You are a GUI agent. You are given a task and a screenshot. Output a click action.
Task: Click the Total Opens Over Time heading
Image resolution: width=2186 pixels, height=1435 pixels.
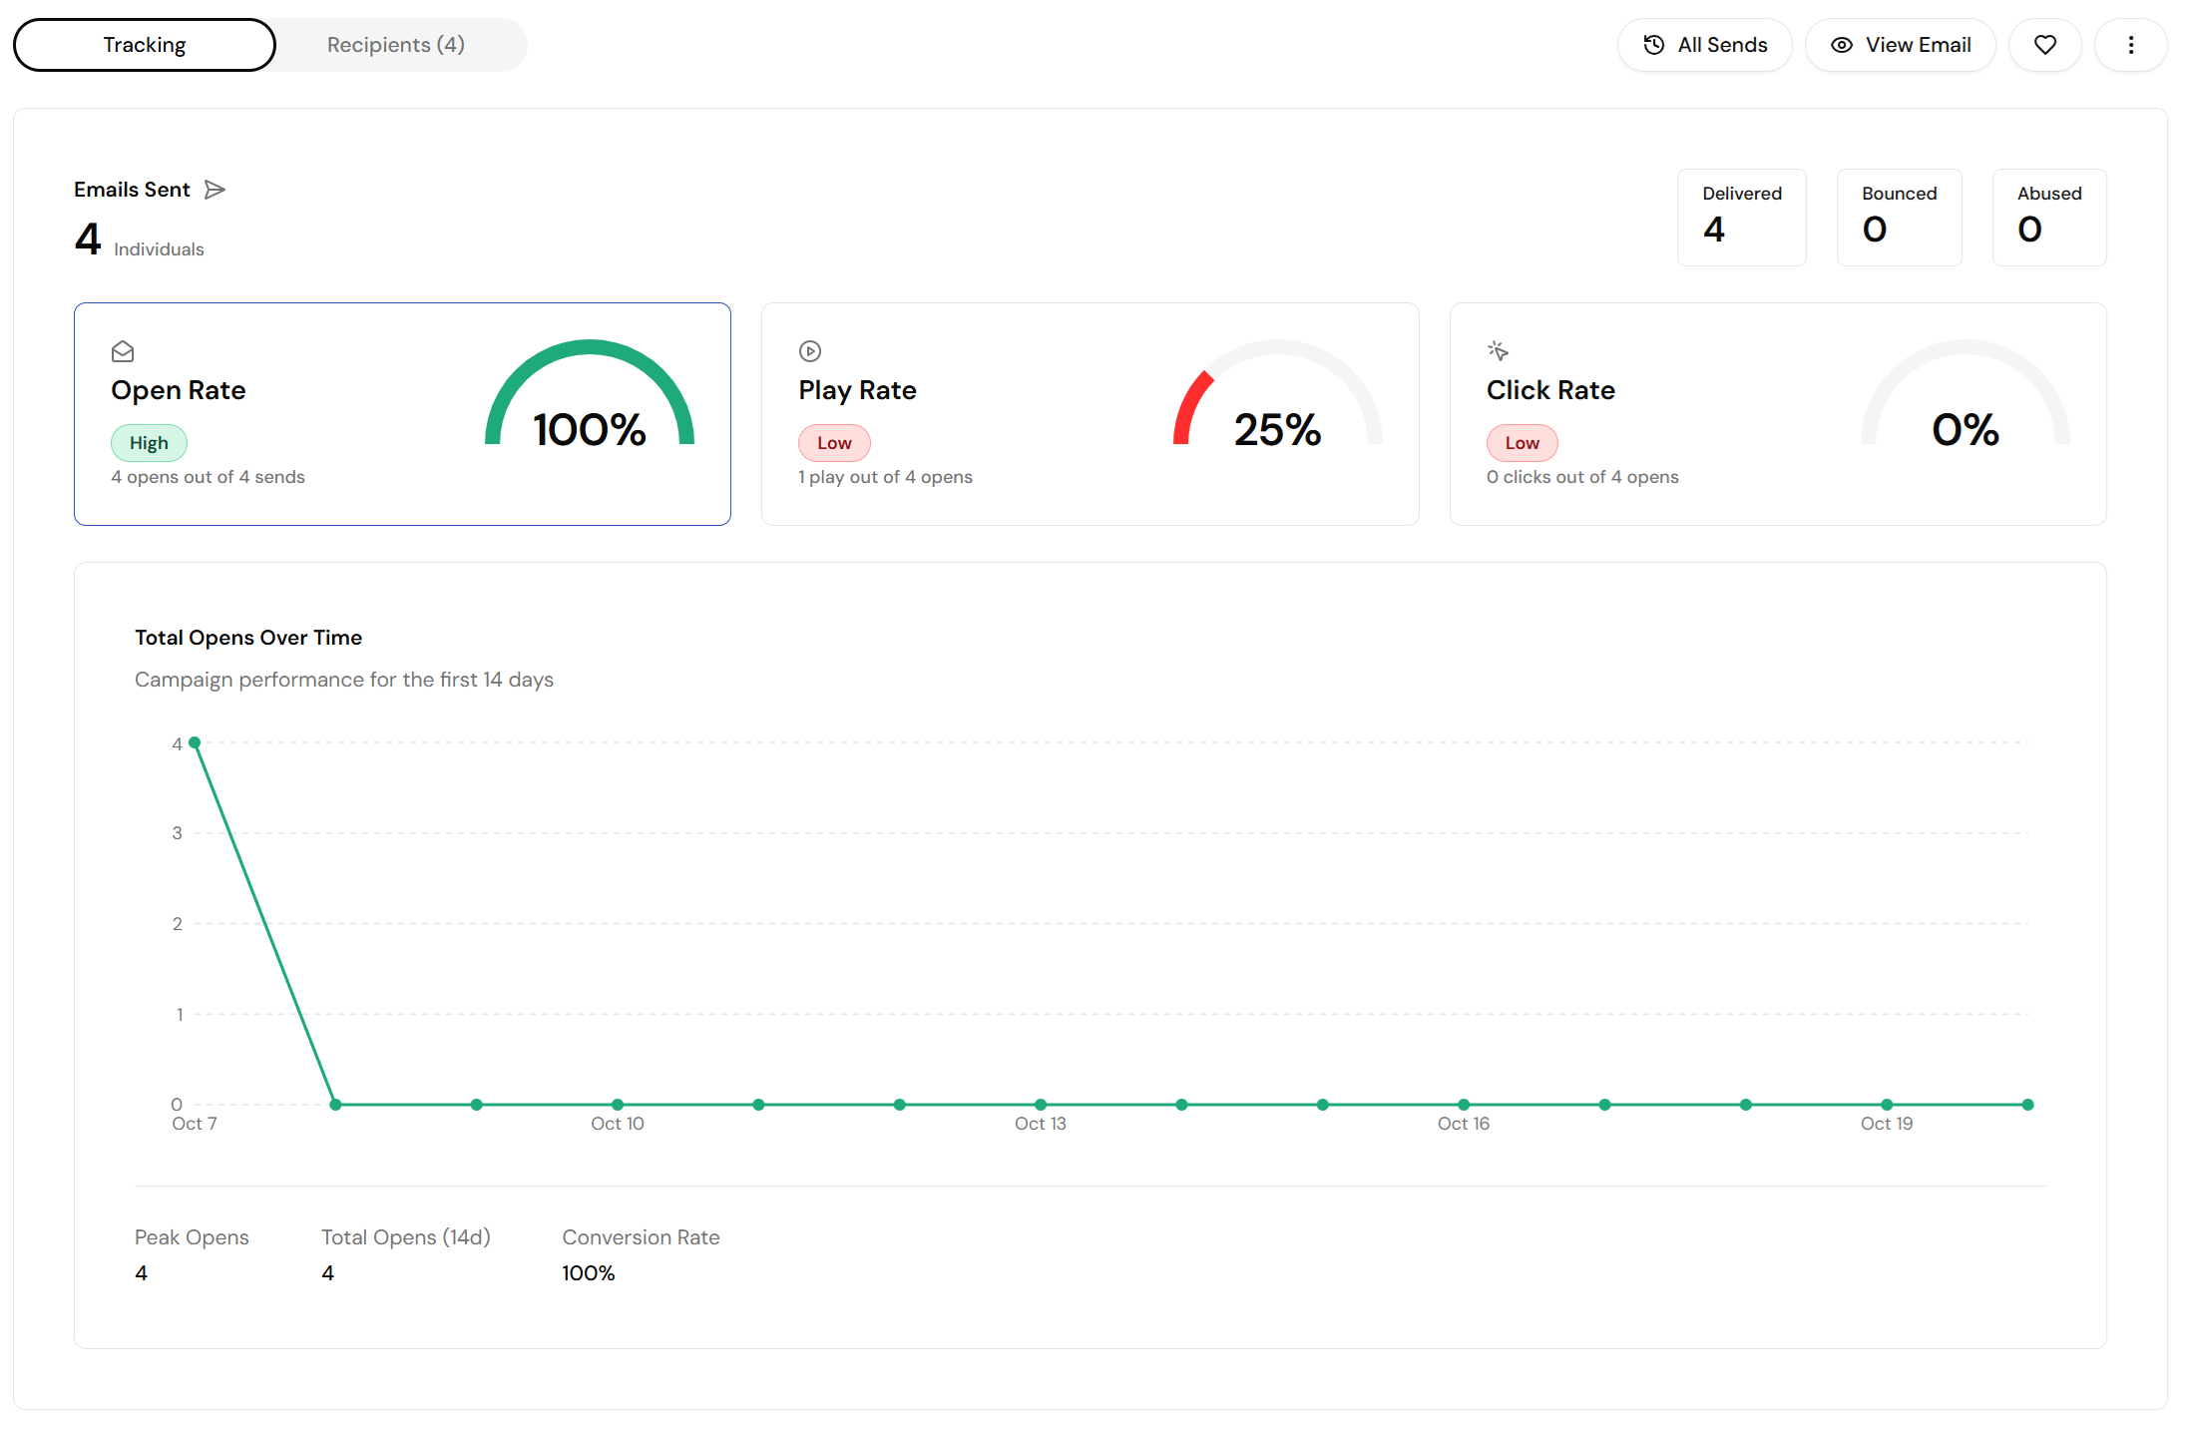point(248,638)
